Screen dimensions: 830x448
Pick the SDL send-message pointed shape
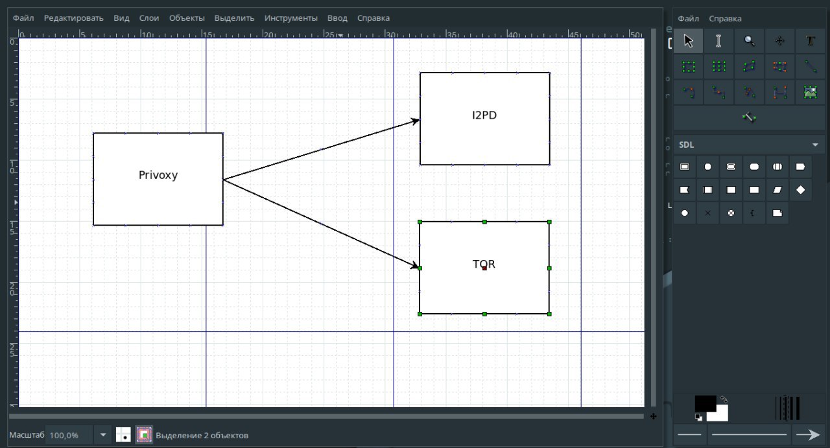(801, 167)
